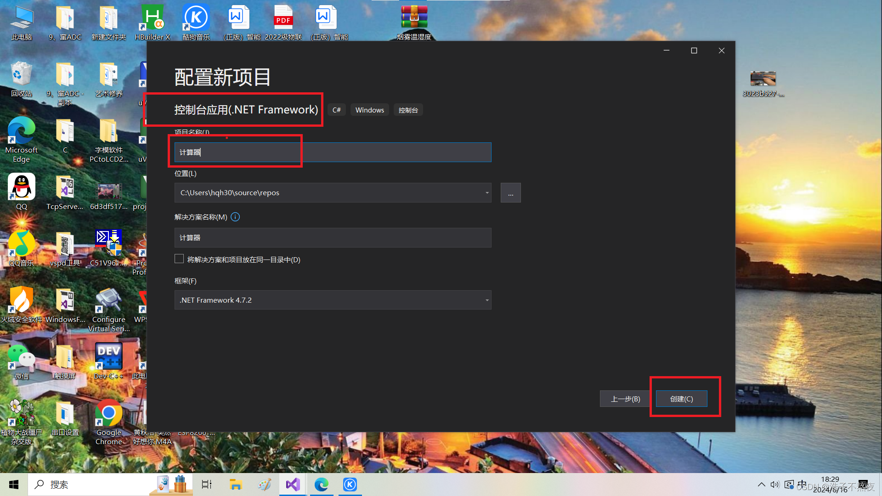Click the browse location ellipsis button
The image size is (882, 496).
click(510, 193)
